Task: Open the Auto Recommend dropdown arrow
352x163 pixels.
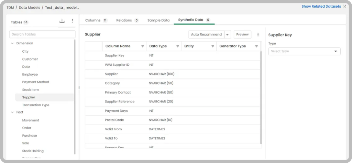Action: coord(228,35)
